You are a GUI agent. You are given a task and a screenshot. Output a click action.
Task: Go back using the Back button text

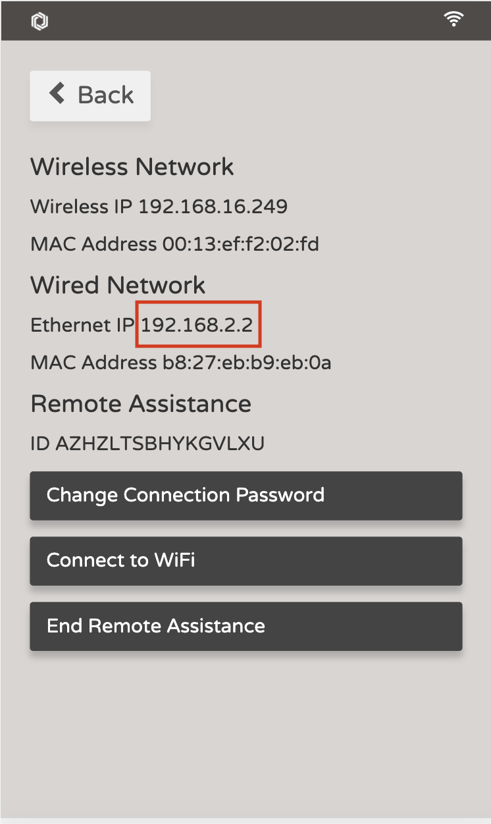point(105,95)
